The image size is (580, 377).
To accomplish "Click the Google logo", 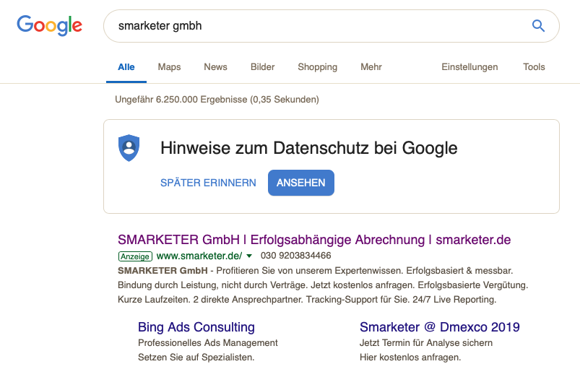I will [49, 25].
